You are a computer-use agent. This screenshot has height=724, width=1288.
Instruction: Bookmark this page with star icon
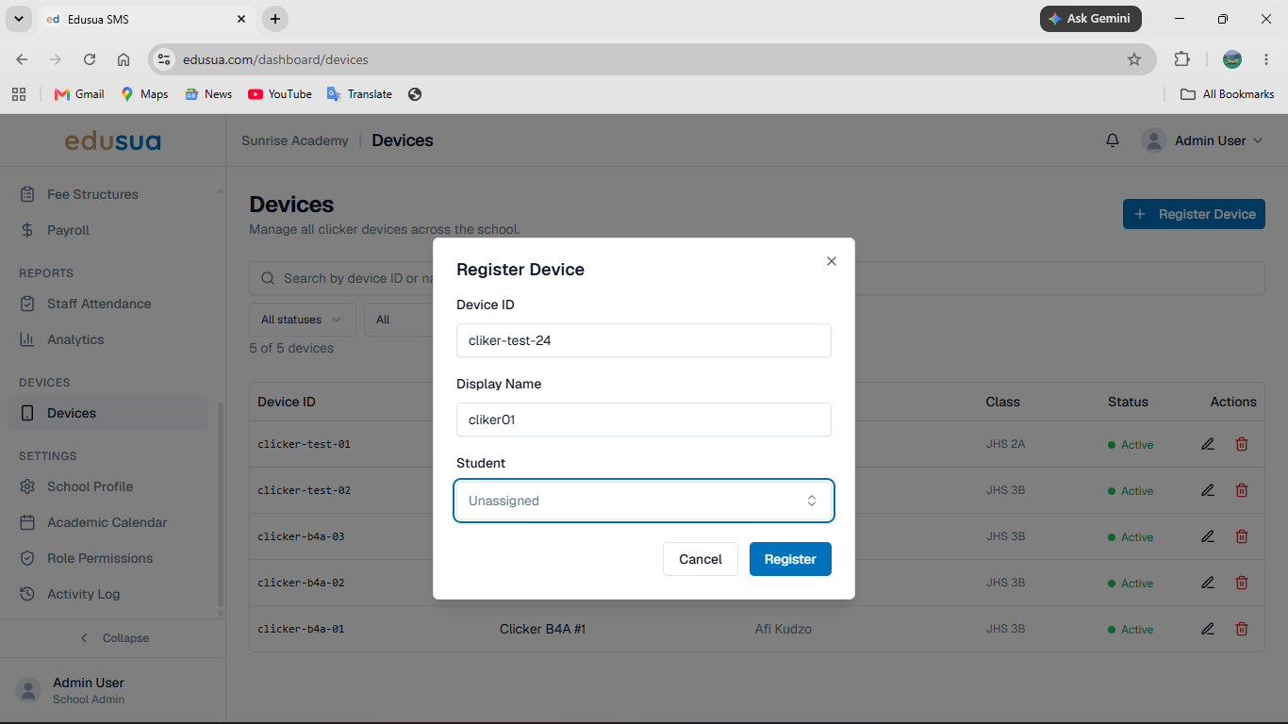pyautogui.click(x=1134, y=59)
